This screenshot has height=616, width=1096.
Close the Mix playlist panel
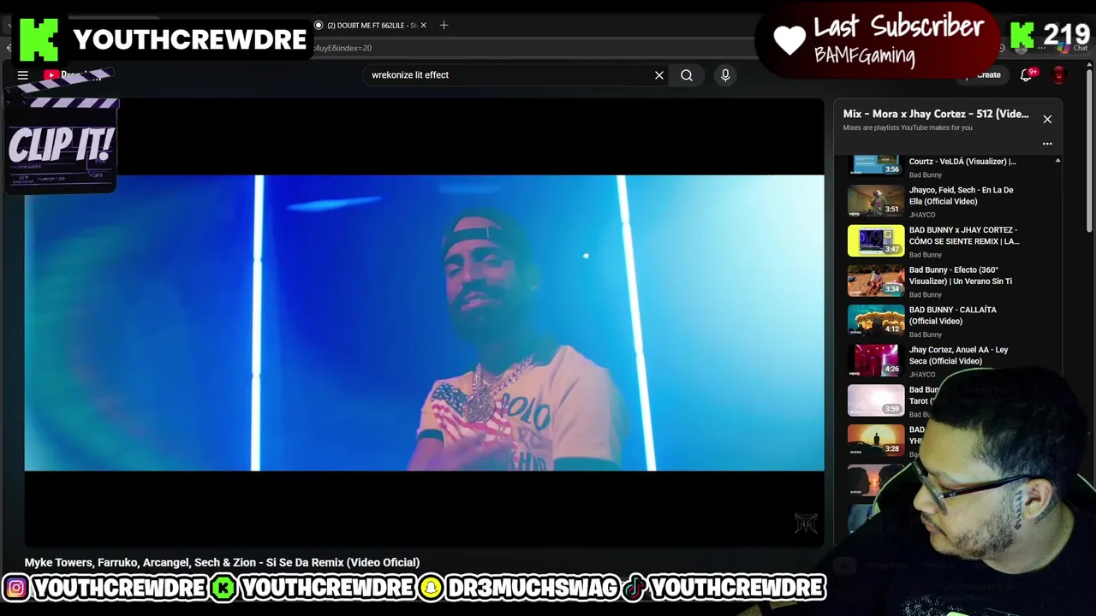click(x=1047, y=119)
